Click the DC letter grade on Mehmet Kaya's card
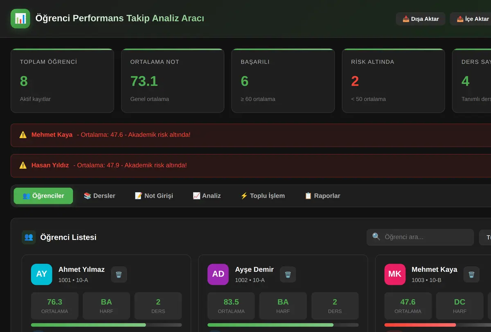Screen dimensions: 491x332 pos(460,302)
